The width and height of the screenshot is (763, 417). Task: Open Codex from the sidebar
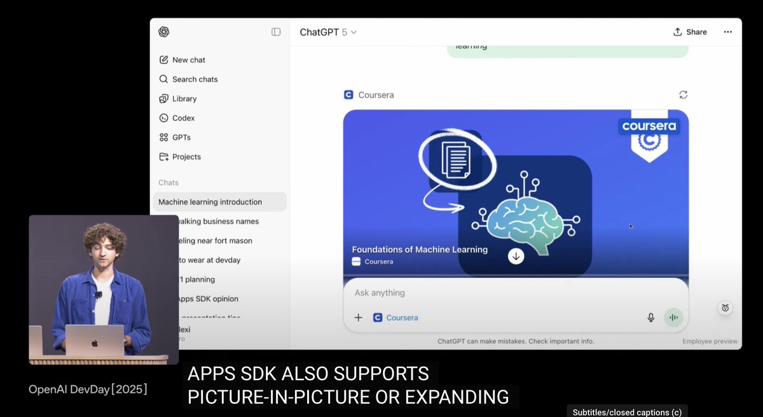177,118
